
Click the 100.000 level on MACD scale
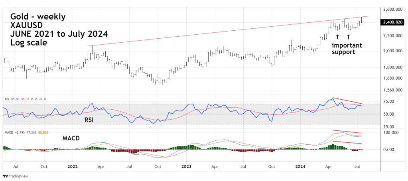[391, 132]
